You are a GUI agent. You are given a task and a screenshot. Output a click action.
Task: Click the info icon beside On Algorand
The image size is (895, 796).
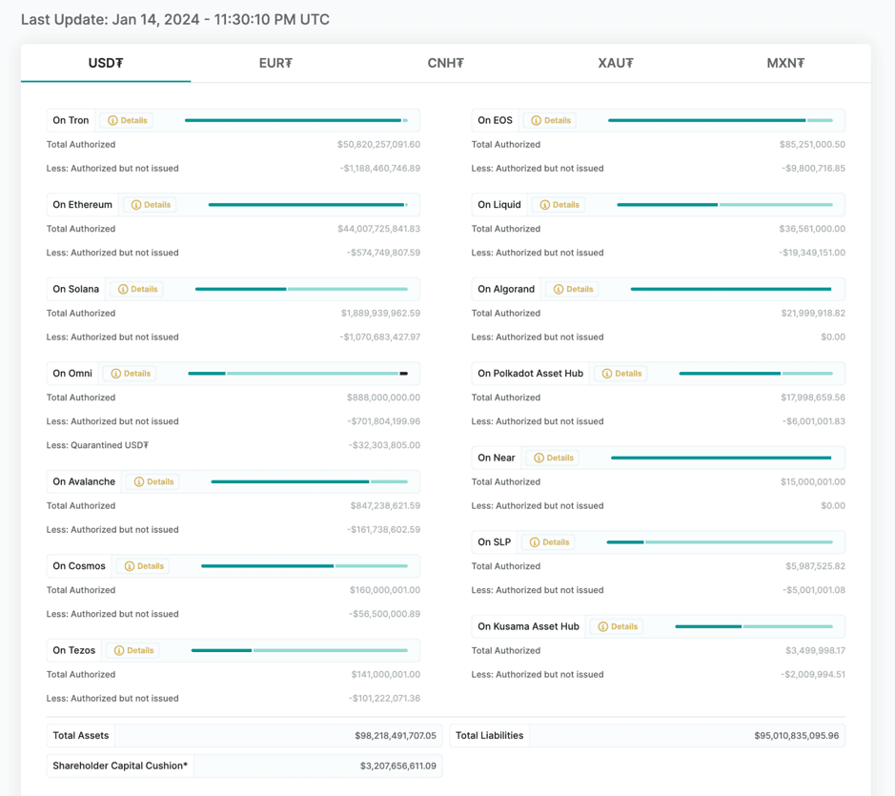559,290
